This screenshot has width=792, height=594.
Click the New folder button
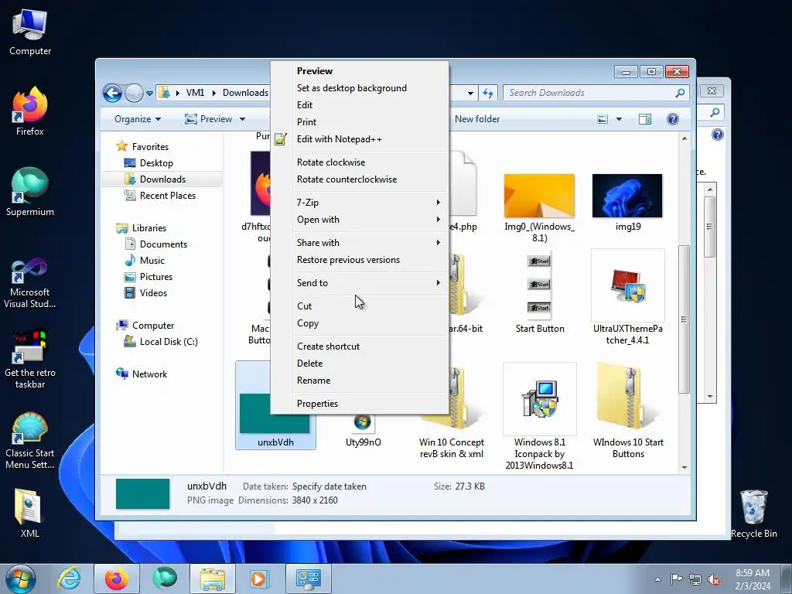coord(477,119)
